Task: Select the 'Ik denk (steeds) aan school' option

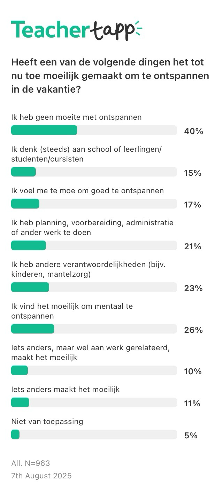Action: point(87,154)
